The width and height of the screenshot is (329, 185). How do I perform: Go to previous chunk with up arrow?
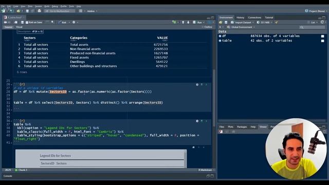(x=183, y=22)
